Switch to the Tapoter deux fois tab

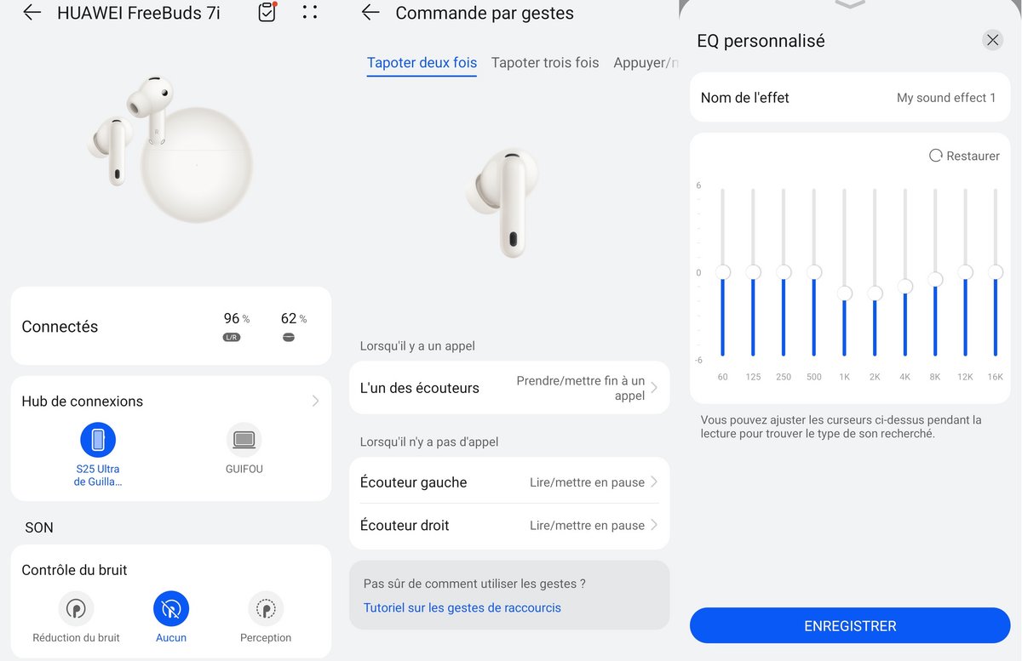pos(422,63)
